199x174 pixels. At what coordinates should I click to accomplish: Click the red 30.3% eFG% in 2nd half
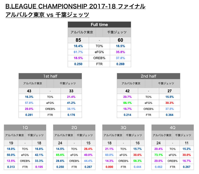pyautogui.click(x=169, y=103)
